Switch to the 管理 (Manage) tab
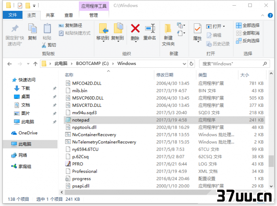 click(x=94, y=15)
